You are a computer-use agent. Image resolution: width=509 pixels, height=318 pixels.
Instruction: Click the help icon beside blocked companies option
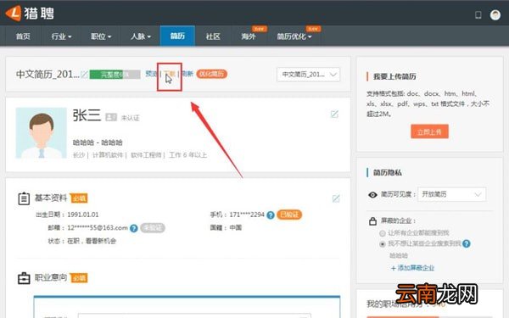coord(467,243)
